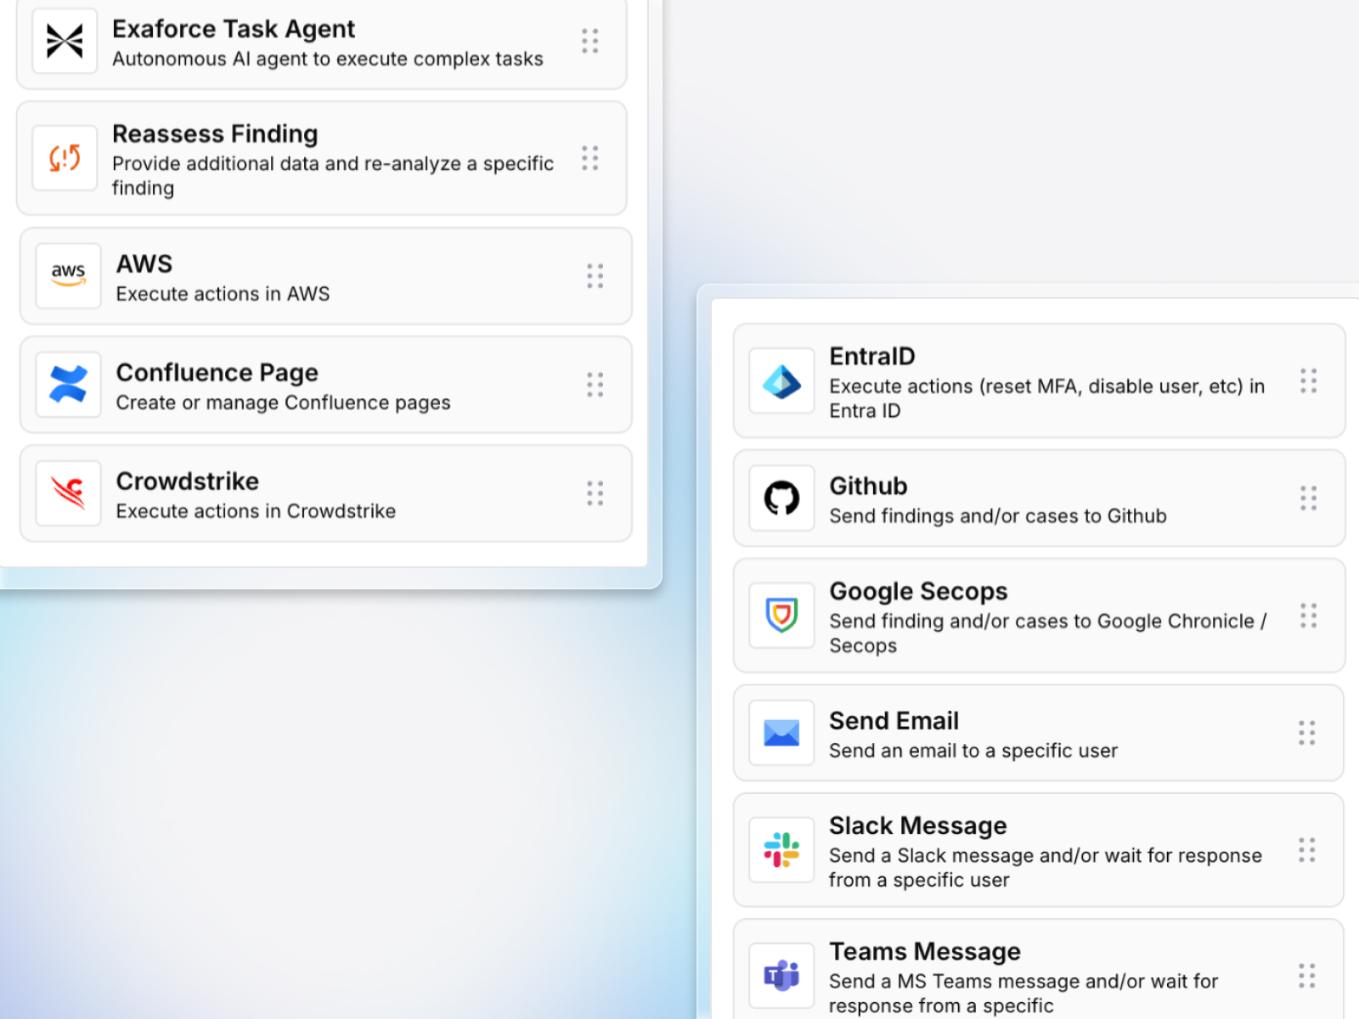This screenshot has width=1359, height=1019.
Task: Click 'Send finding and/or cases to Google Chronicle' text
Action: tap(1048, 633)
